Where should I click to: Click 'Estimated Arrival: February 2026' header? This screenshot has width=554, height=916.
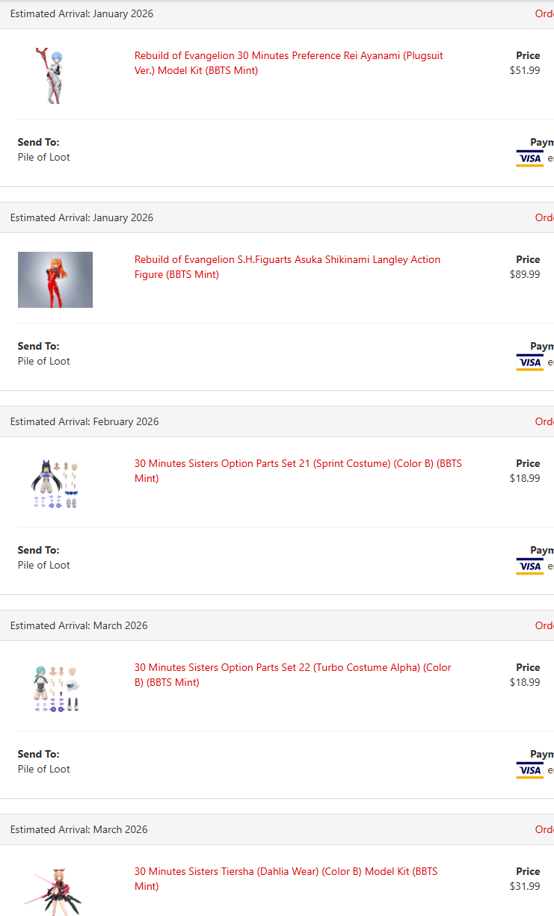coord(84,421)
